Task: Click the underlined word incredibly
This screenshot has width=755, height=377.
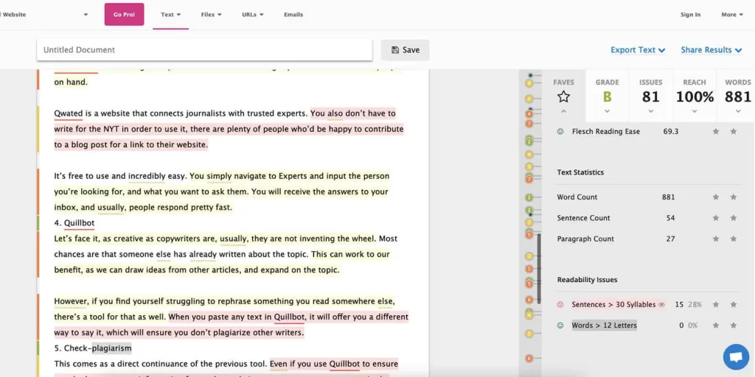Action: [147, 176]
